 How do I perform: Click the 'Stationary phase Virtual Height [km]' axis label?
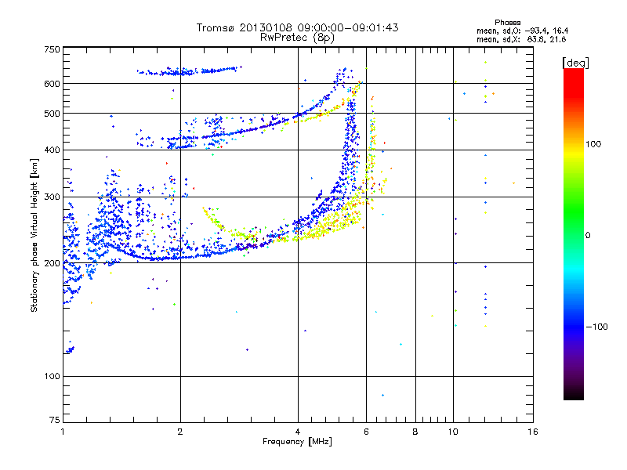(x=34, y=235)
